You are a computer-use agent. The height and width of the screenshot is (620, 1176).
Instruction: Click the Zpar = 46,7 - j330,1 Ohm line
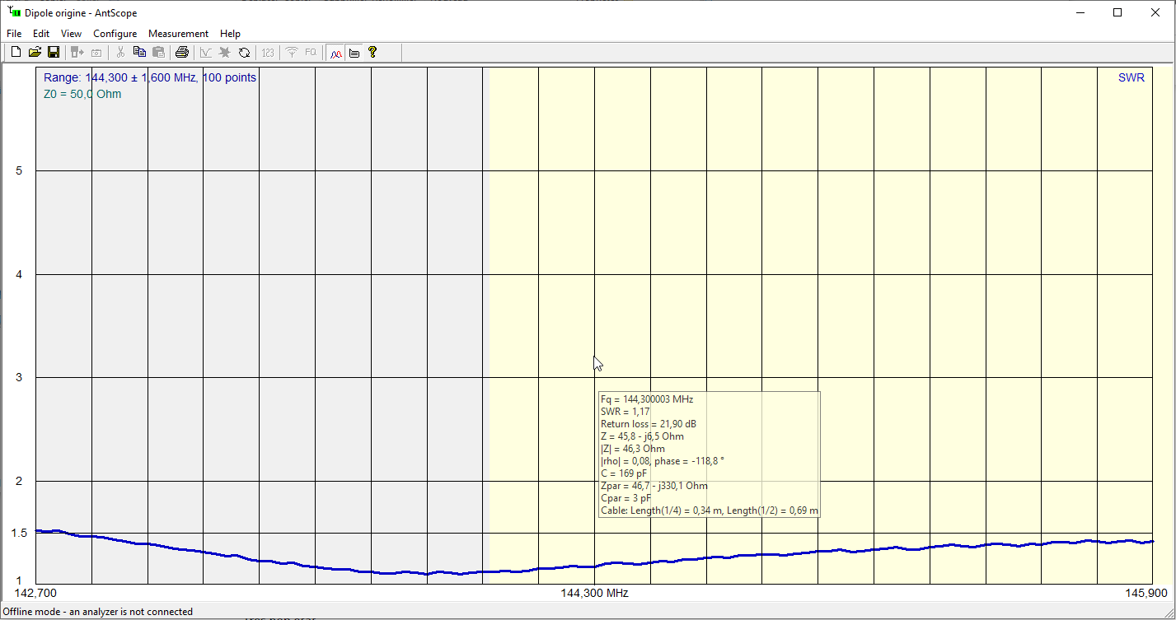pyautogui.click(x=654, y=486)
